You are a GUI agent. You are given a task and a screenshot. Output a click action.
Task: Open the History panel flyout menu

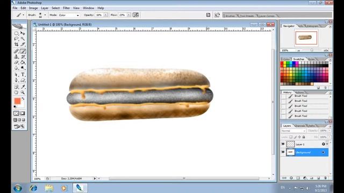coord(330,93)
